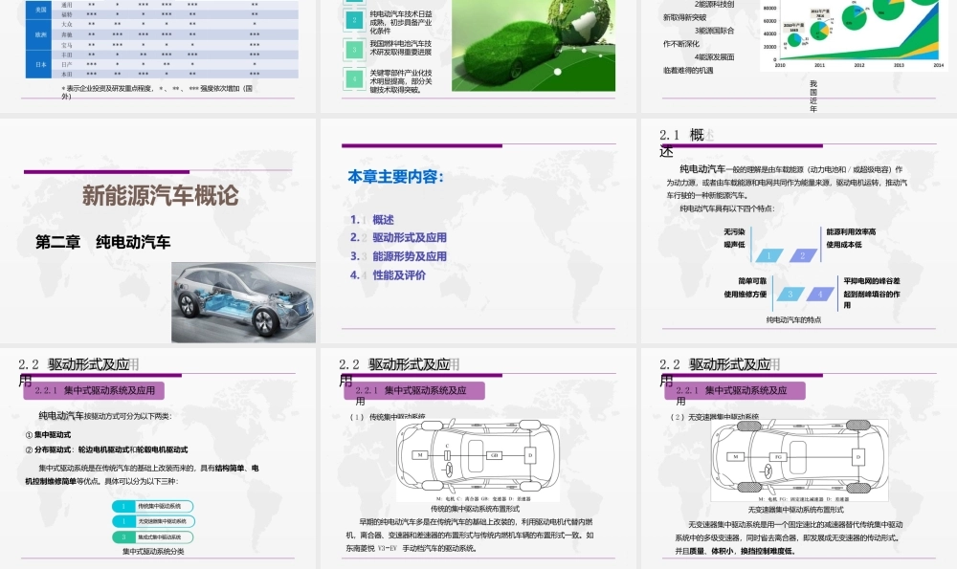
Task: Select the 2.2.1 集中式驱动系统及应用 purple banner on first 2.2 slide
Action: tap(94, 390)
